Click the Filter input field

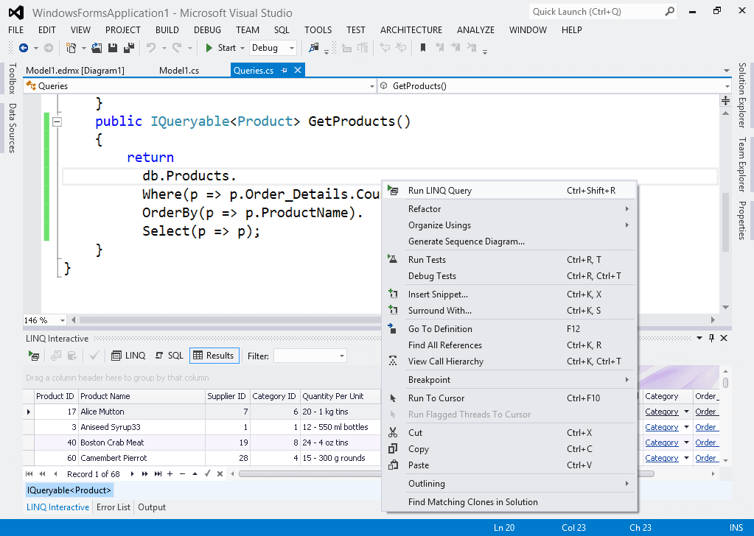click(x=306, y=356)
